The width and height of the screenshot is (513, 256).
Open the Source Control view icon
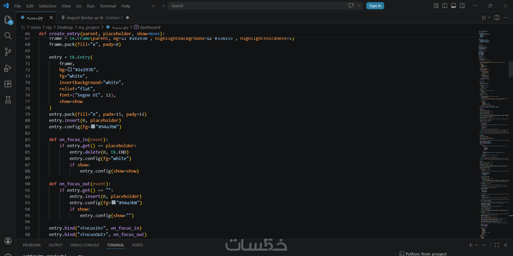tap(8, 52)
